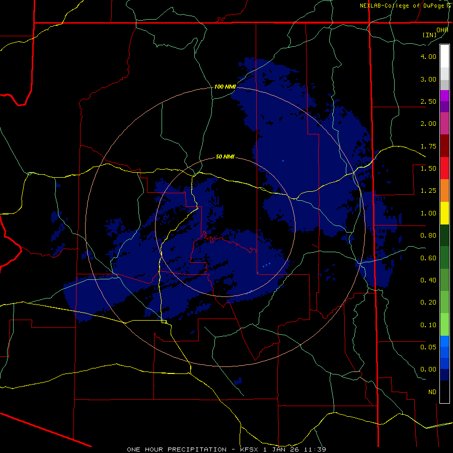Click the 2.50 legend value
This screenshot has height=453, width=453.
tap(428, 101)
